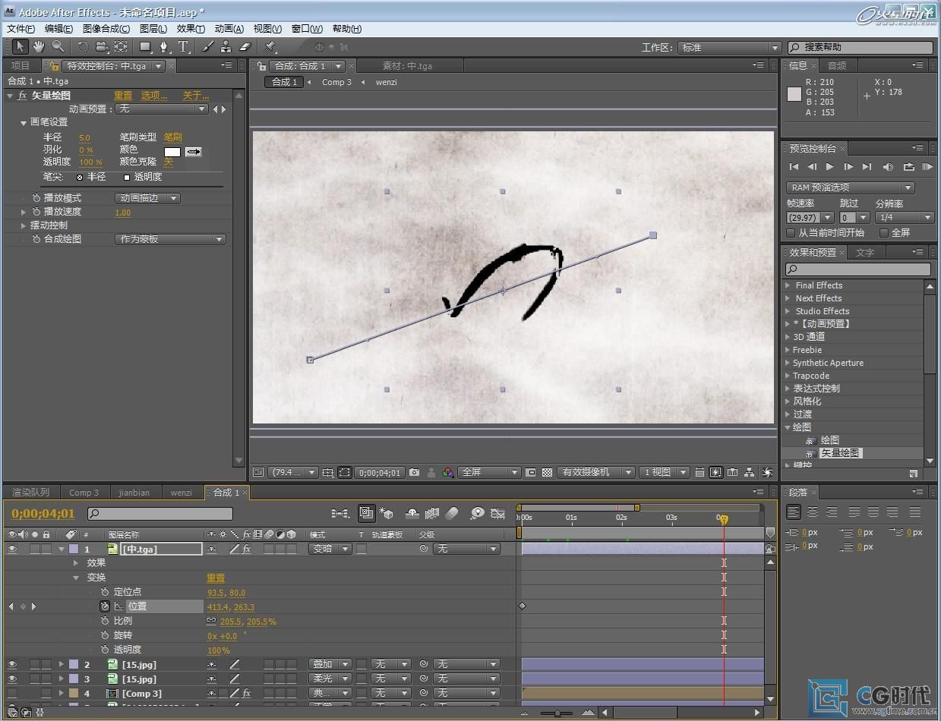Select the Hand tool
The width and height of the screenshot is (941, 721).
[39, 47]
